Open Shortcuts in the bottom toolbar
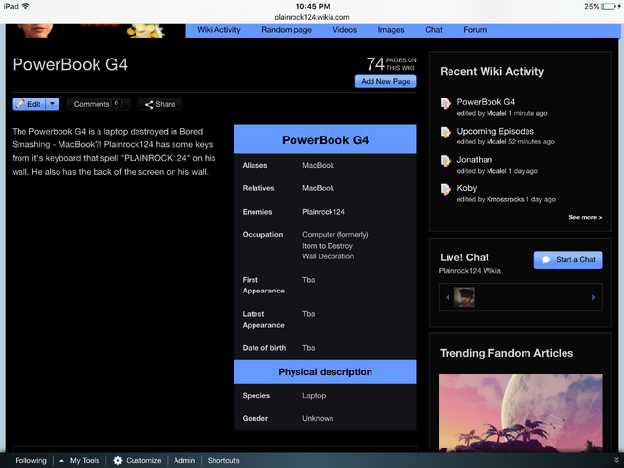Viewport: 624px width, 468px height. click(223, 460)
